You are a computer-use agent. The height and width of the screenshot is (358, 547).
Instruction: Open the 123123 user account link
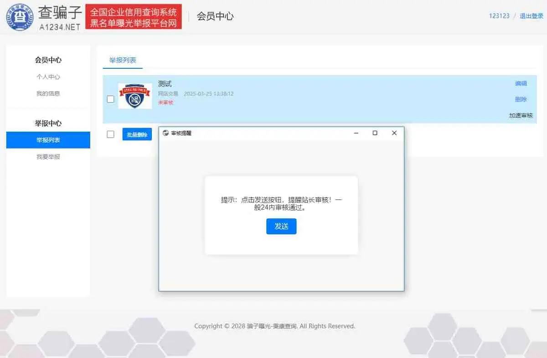point(499,16)
